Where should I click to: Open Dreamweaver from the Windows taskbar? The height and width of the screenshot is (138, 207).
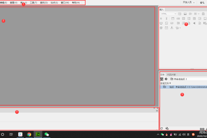38,134
